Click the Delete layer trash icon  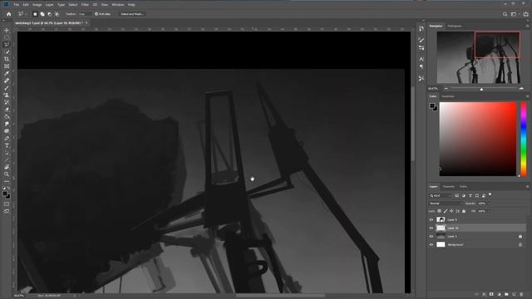coord(521,294)
